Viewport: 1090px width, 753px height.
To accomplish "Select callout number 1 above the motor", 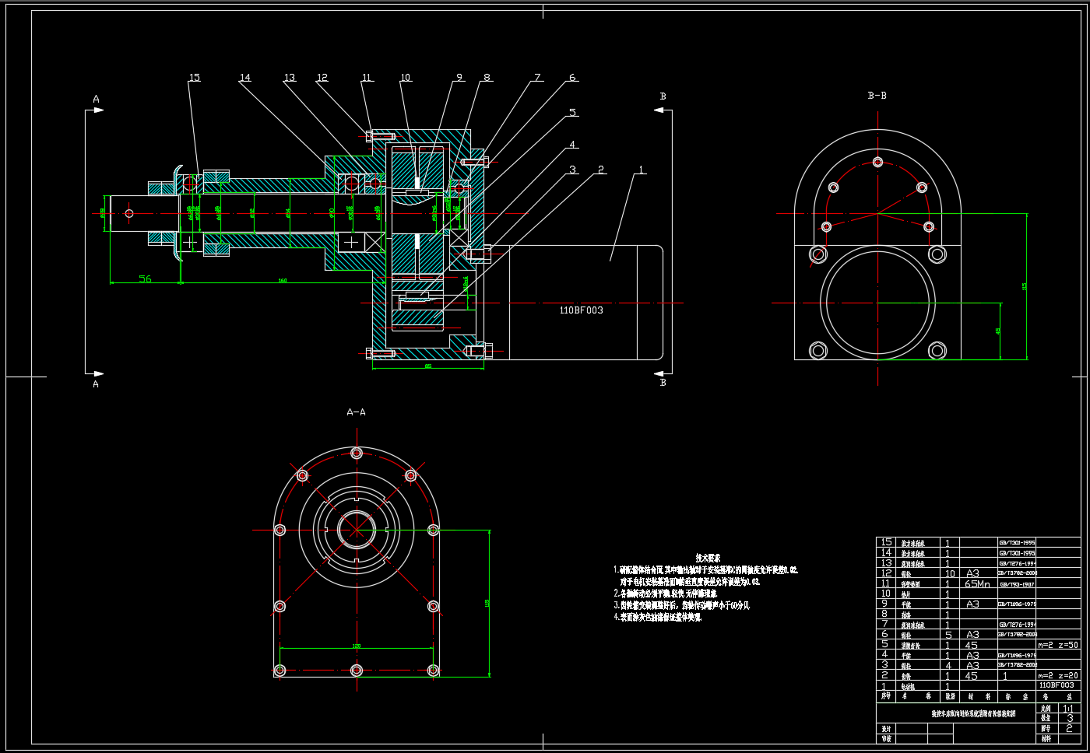I will point(641,169).
